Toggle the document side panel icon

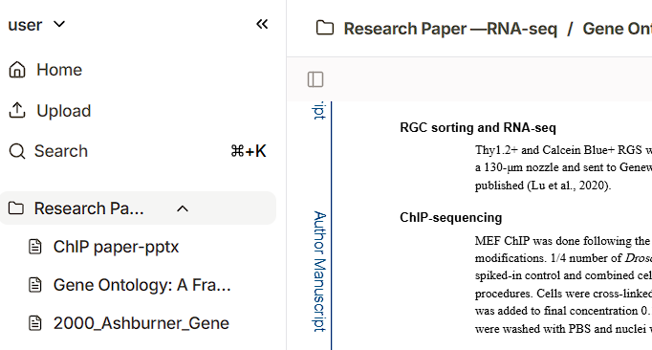(x=315, y=79)
